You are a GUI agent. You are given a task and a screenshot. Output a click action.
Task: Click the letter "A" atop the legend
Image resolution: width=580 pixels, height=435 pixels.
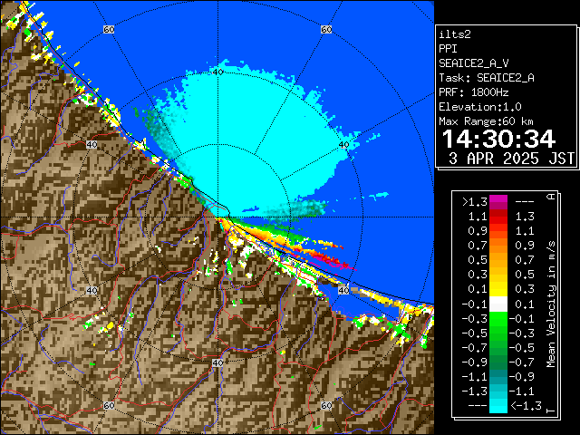click(551, 197)
